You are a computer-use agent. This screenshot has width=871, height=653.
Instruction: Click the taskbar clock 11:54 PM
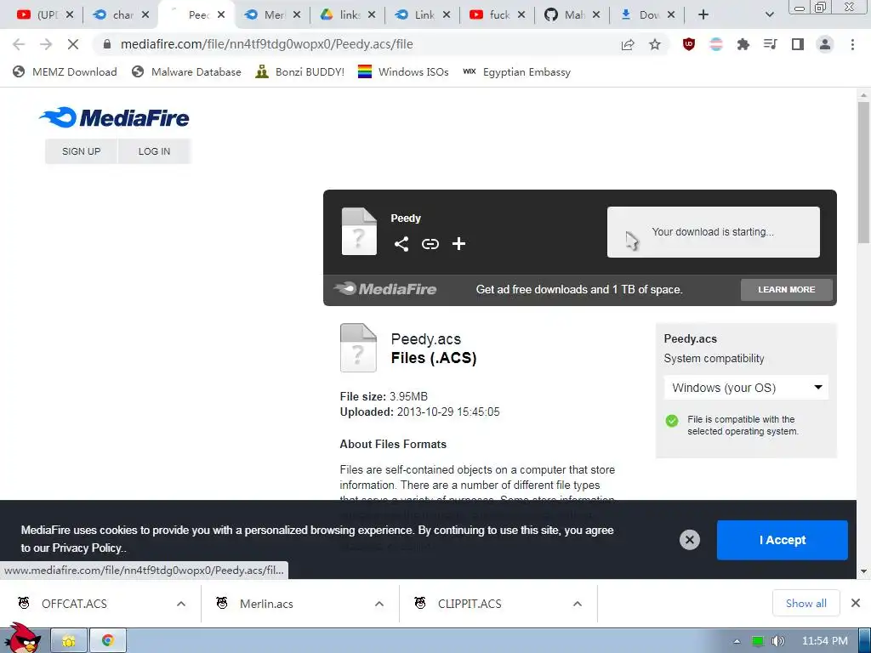click(825, 641)
